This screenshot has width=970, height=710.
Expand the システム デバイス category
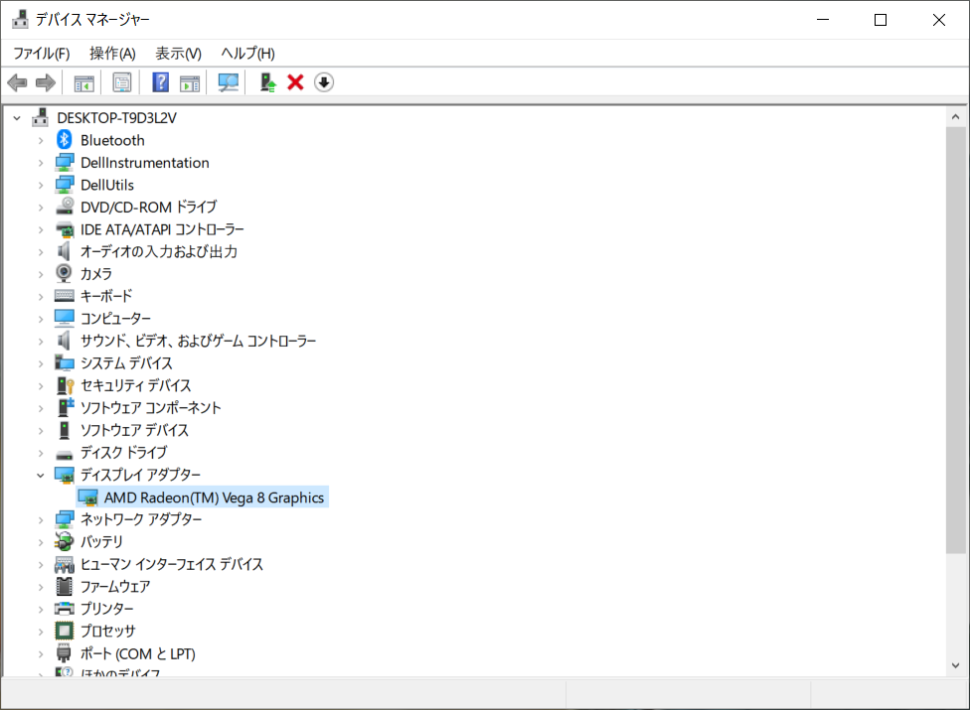coord(41,363)
